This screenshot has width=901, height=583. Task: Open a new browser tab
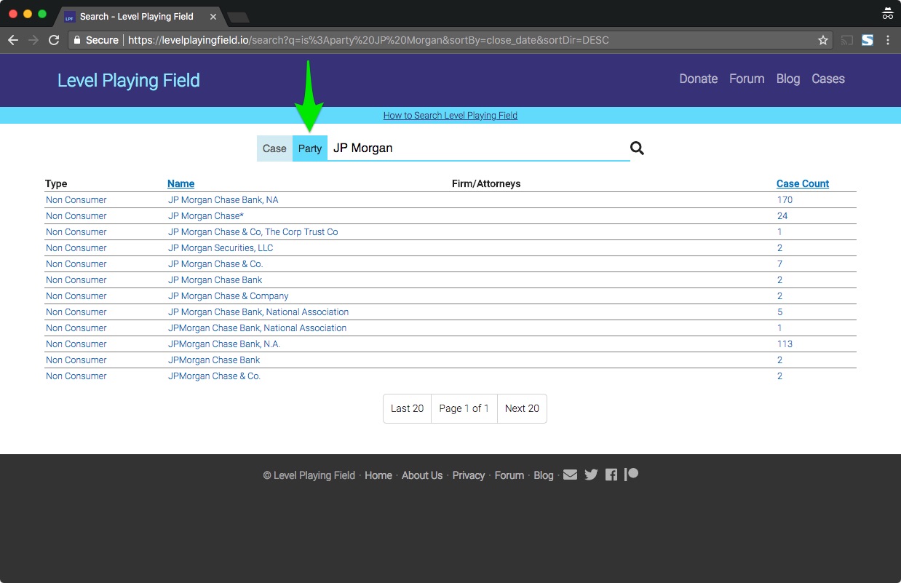pyautogui.click(x=238, y=17)
